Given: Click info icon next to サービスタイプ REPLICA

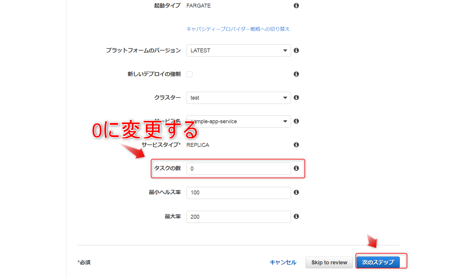Looking at the screenshot, I should coord(296,145).
